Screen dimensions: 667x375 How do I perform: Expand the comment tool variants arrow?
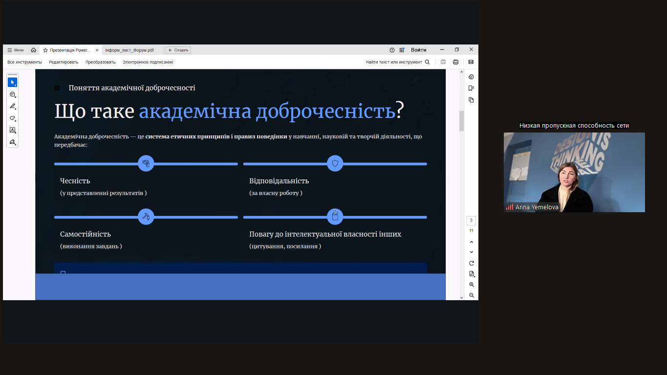pos(16,97)
